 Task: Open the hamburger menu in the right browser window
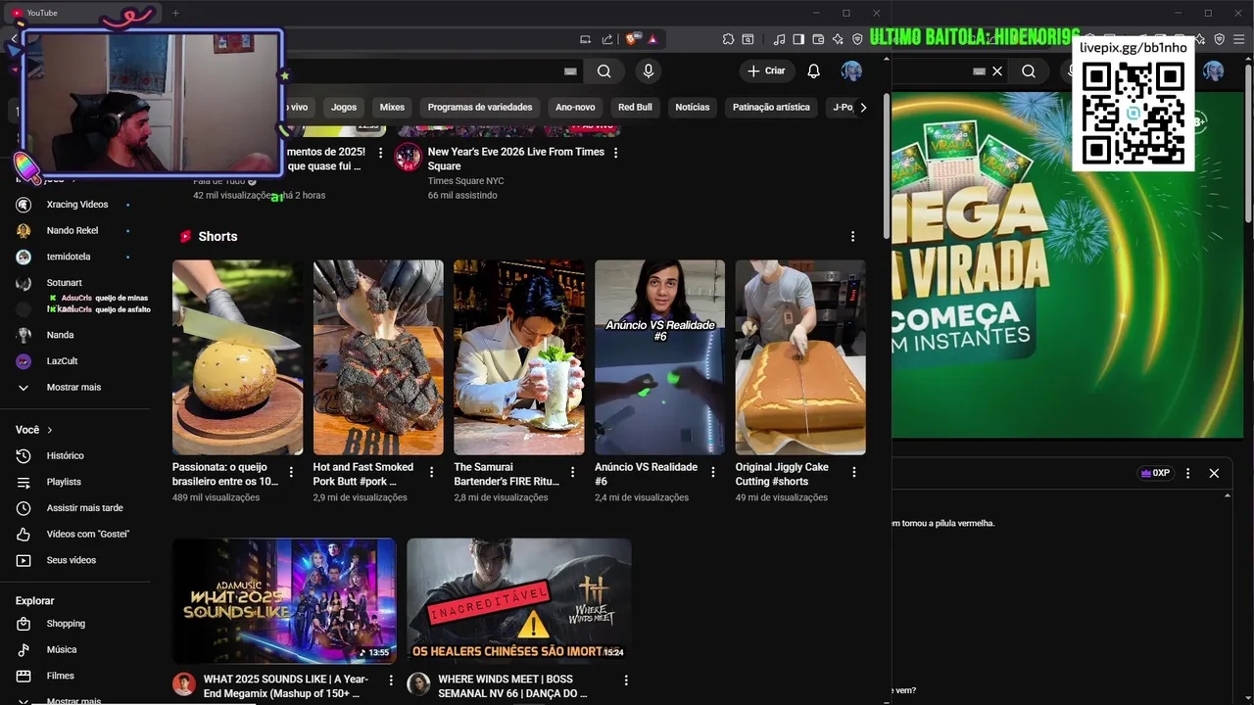pos(1239,39)
